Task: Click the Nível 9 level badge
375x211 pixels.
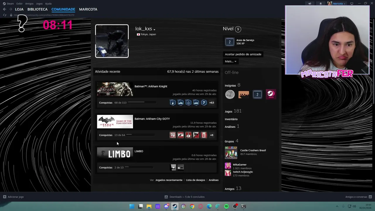Action: click(x=238, y=29)
